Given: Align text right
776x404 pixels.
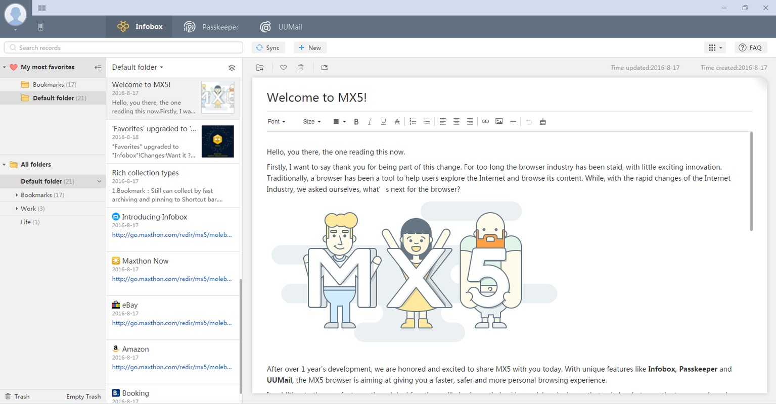Looking at the screenshot, I should [470, 122].
